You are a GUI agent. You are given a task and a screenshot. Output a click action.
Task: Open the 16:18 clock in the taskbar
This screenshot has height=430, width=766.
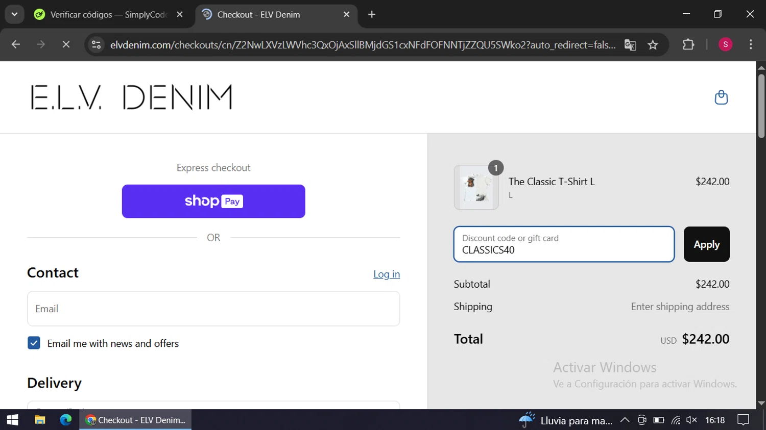tap(715, 420)
